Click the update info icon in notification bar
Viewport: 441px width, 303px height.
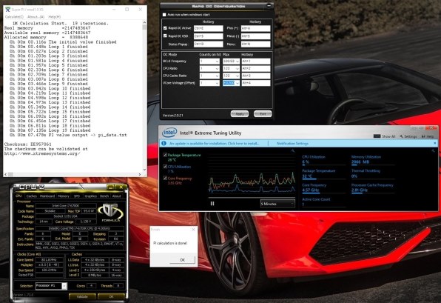(164, 143)
